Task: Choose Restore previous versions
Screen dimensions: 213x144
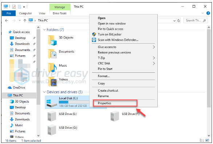Action: click(114, 53)
